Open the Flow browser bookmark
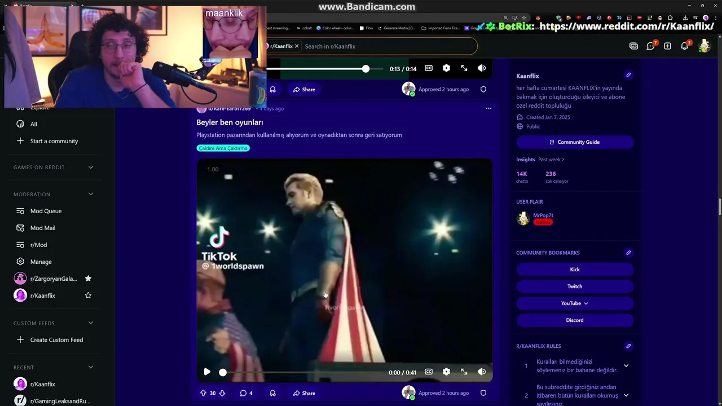 click(366, 28)
